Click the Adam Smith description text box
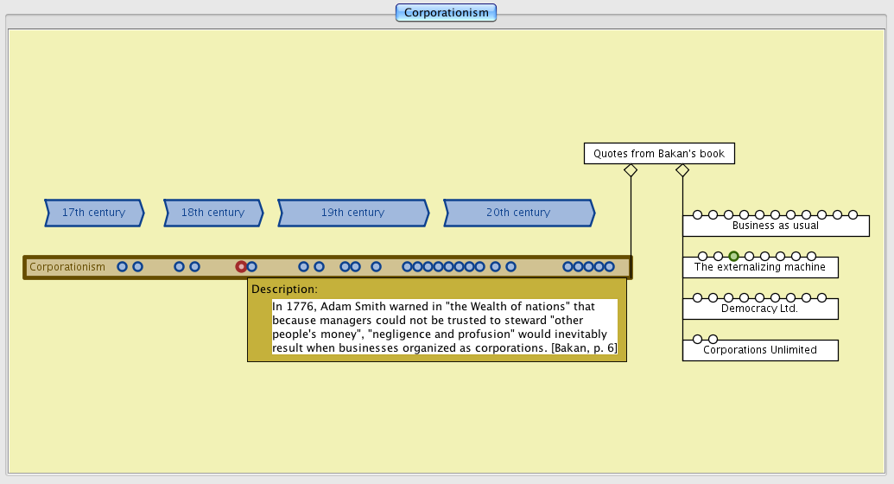The width and height of the screenshot is (894, 484). [x=445, y=328]
